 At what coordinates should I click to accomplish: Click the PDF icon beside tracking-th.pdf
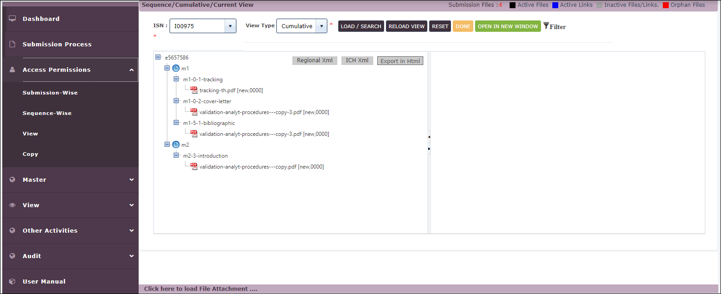tap(194, 90)
